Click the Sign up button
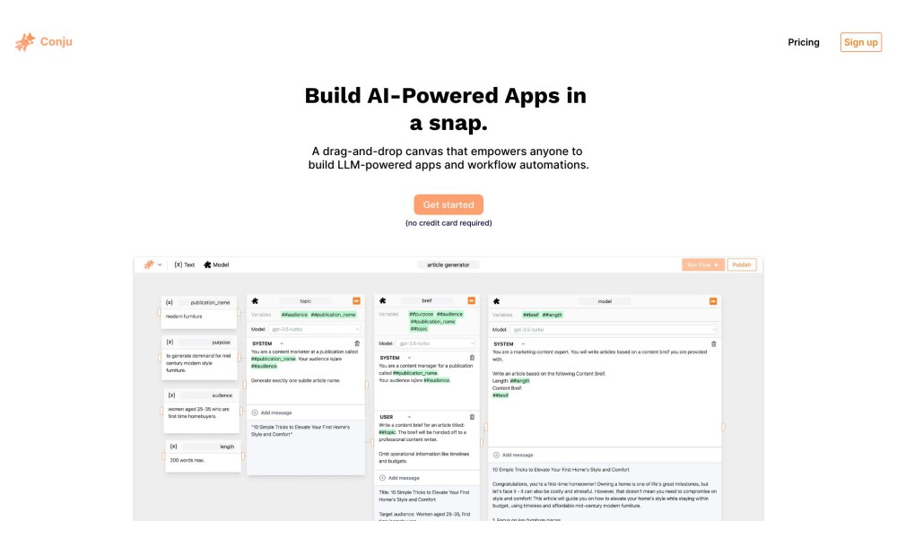Screen dimensions: 897x538 click(860, 42)
